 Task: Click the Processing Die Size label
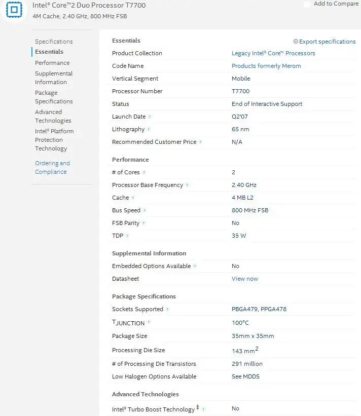(x=138, y=350)
